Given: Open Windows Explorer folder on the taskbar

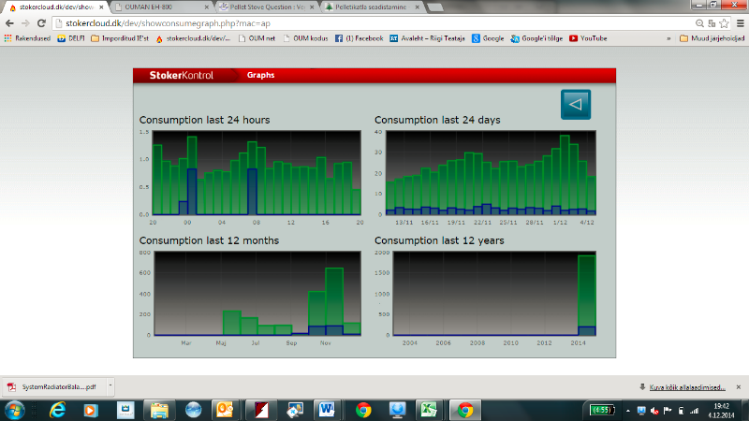Looking at the screenshot, I should pyautogui.click(x=159, y=410).
